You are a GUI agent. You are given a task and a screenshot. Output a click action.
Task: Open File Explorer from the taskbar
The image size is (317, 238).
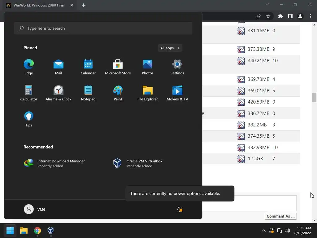click(x=24, y=230)
